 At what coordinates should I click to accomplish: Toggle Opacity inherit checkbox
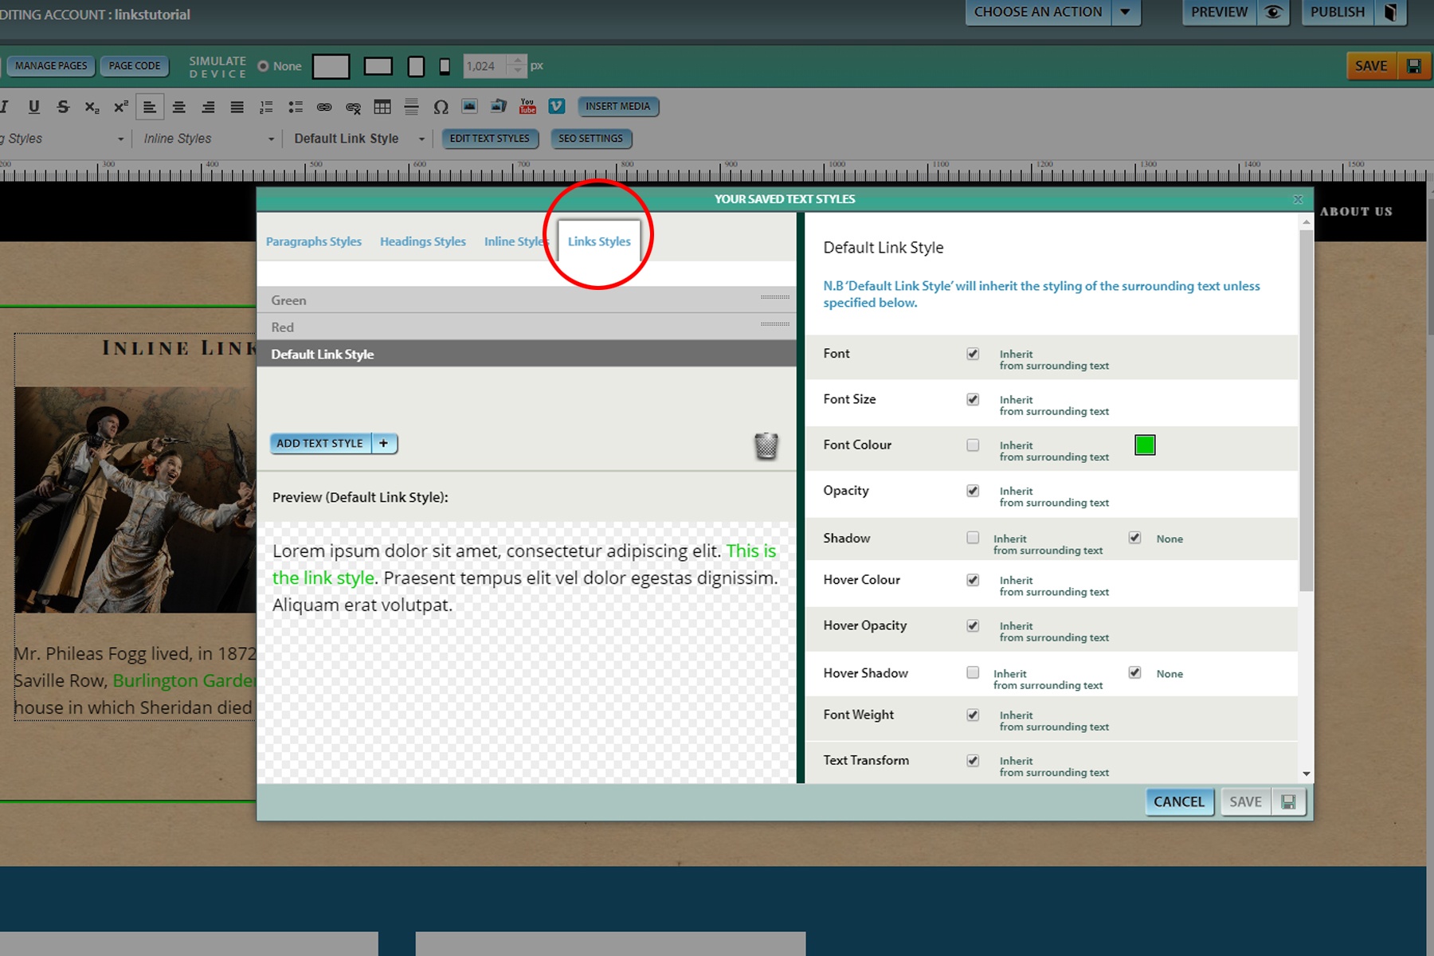pos(973,491)
